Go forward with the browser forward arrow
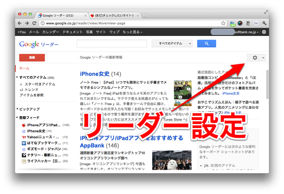284x194 pixels. 27,23
